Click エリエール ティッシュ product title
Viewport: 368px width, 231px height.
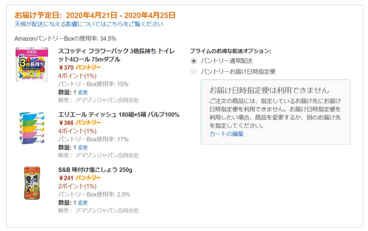118,115
